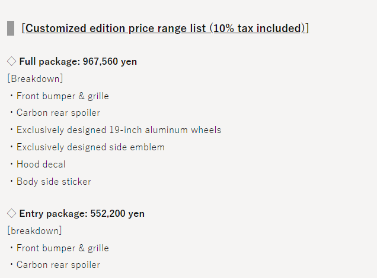Click the 10% tax included text
The height and width of the screenshot is (278, 377).
click(x=257, y=28)
